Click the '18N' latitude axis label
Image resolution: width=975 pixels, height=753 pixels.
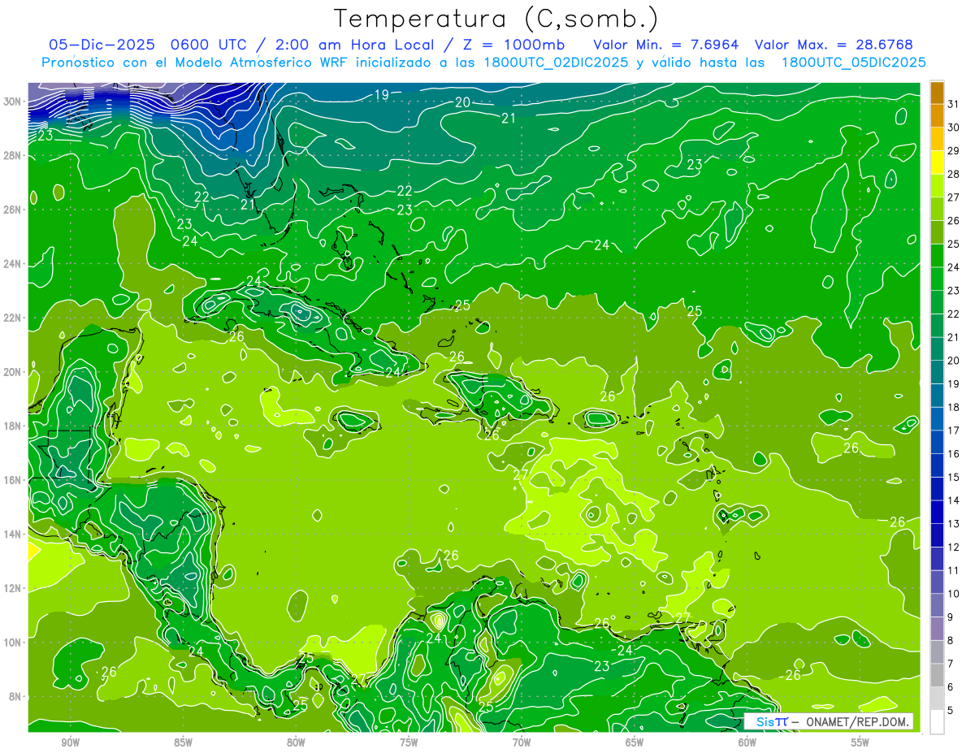point(13,426)
